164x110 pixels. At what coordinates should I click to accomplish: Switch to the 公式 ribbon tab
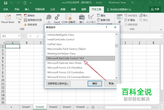point(53,9)
